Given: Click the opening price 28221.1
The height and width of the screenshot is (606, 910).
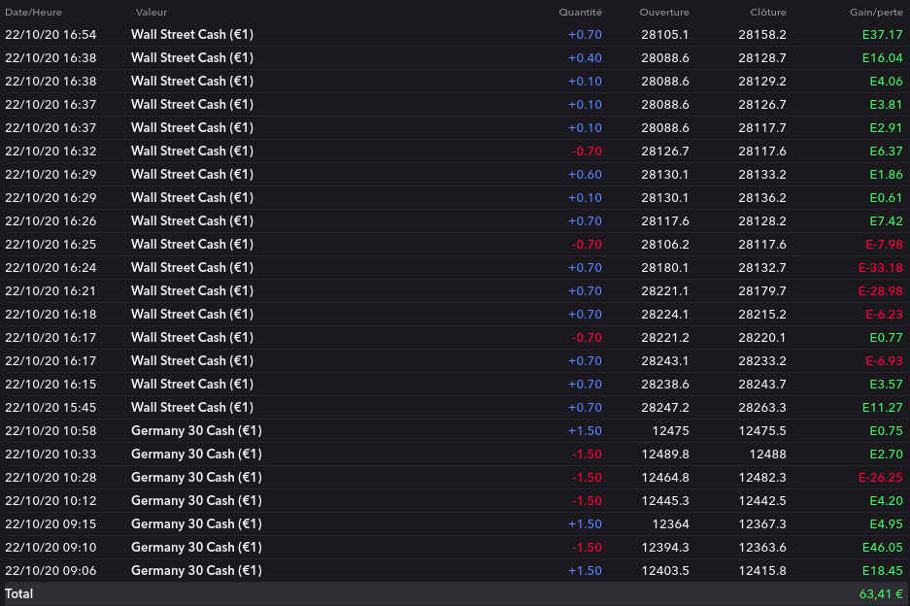Looking at the screenshot, I should tap(665, 291).
